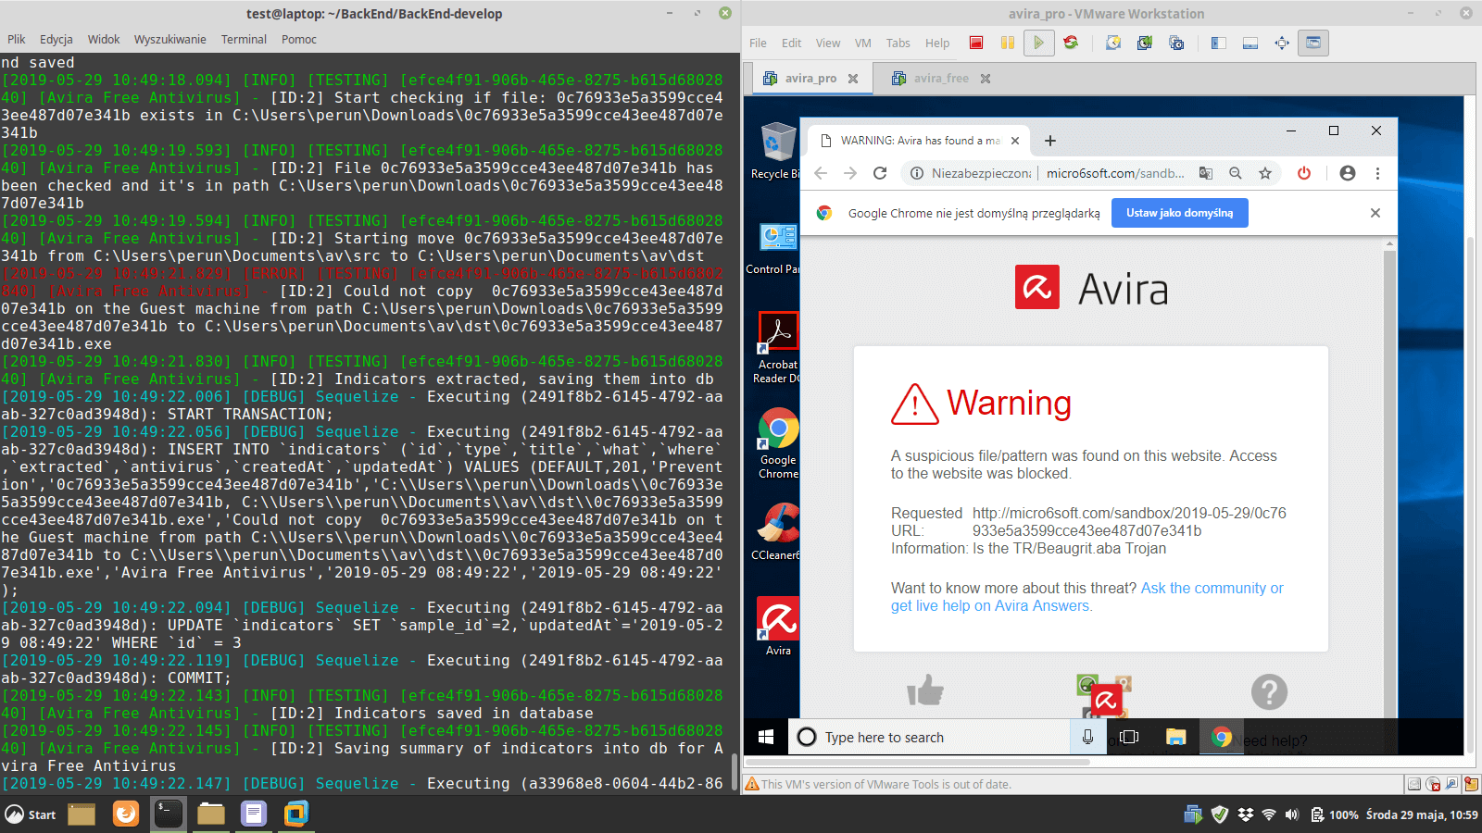The width and height of the screenshot is (1482, 833).
Task: Click the host panel volume icon
Action: [1292, 814]
